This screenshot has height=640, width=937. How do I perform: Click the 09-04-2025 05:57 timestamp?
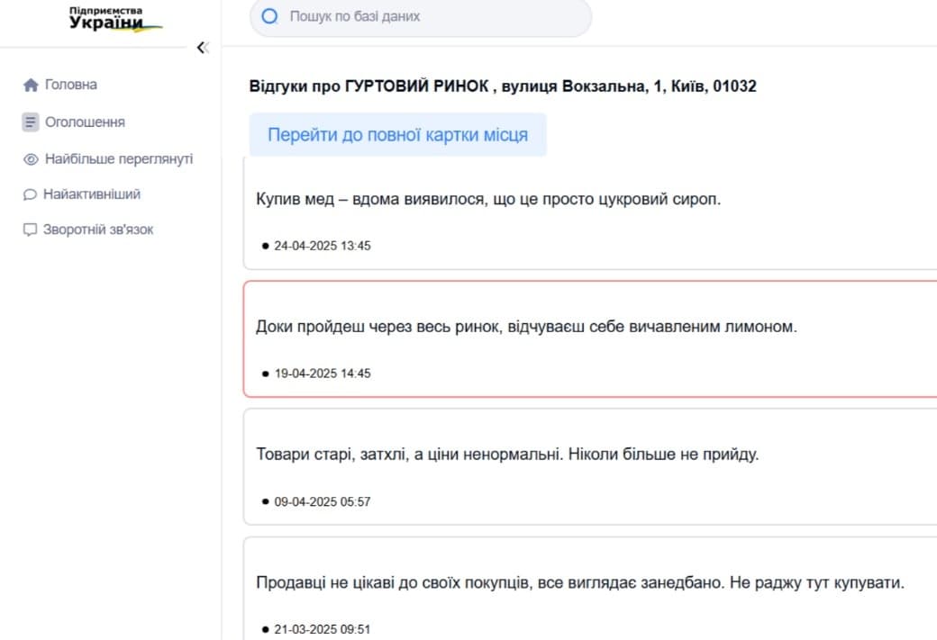(x=322, y=501)
